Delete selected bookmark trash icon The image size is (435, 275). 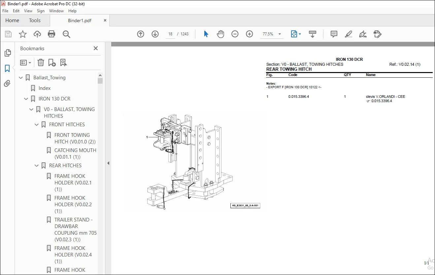[41, 62]
